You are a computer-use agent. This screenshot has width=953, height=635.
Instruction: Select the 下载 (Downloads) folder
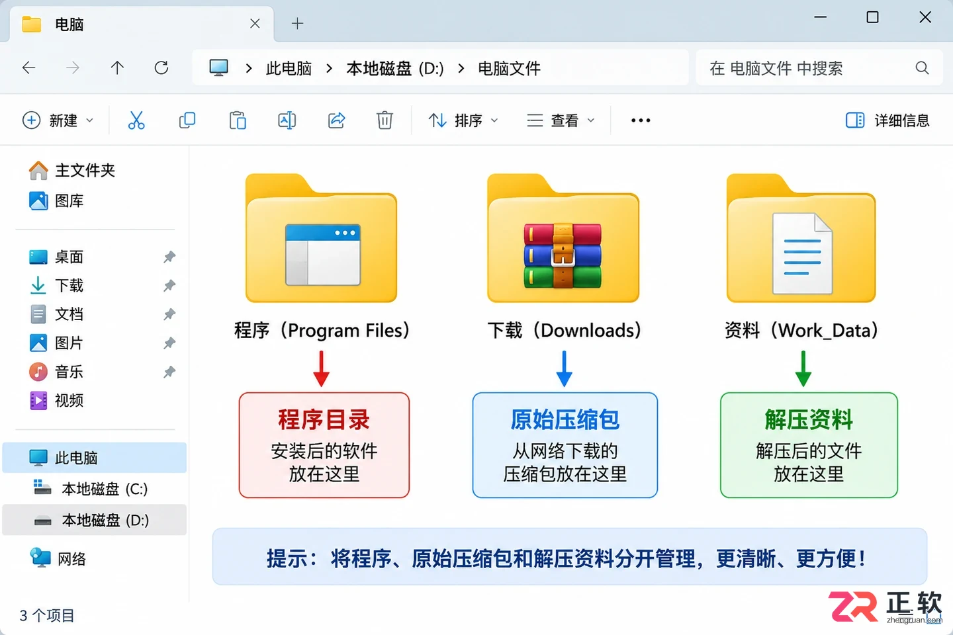564,257
